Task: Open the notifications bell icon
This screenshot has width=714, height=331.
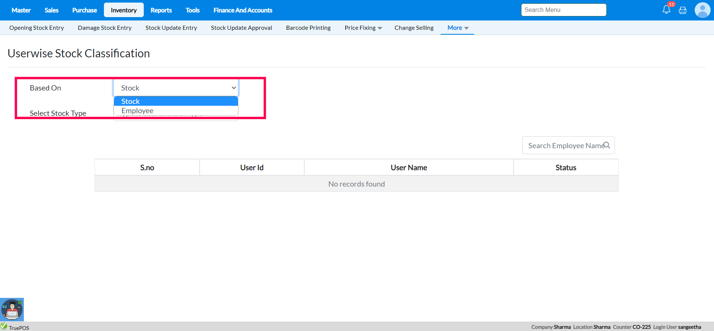Action: click(666, 10)
